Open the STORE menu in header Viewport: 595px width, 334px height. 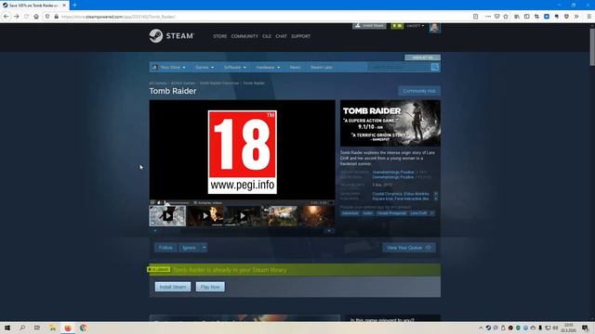219,36
